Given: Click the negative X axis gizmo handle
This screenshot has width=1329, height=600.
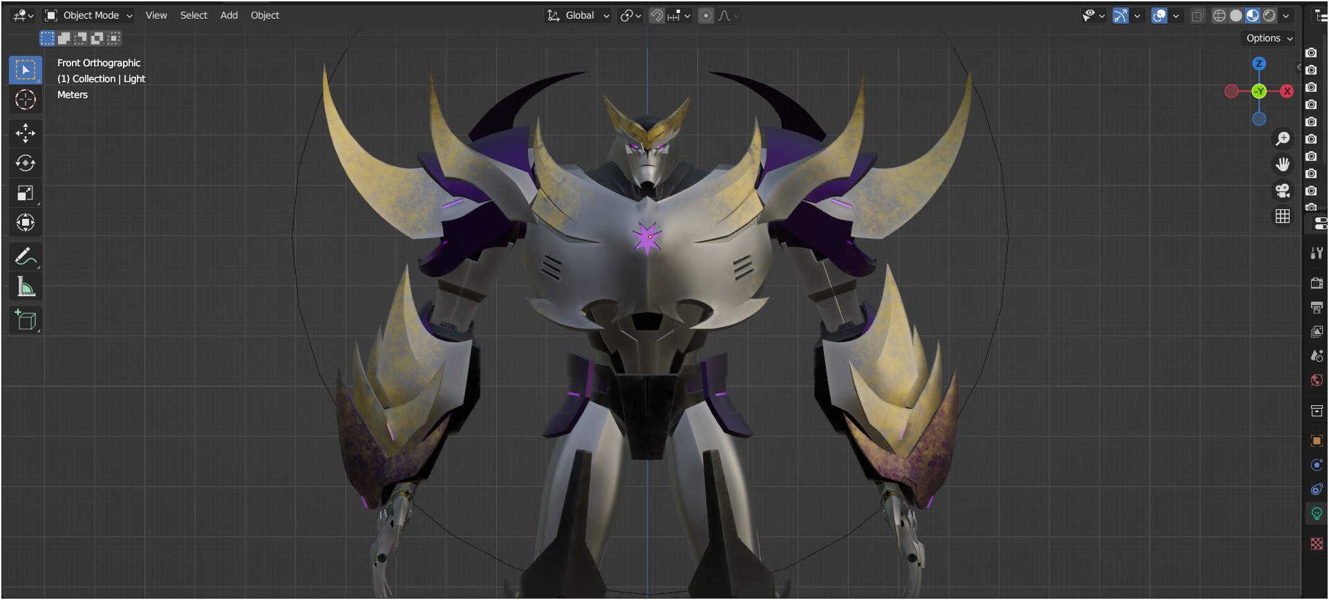Looking at the screenshot, I should point(1232,91).
